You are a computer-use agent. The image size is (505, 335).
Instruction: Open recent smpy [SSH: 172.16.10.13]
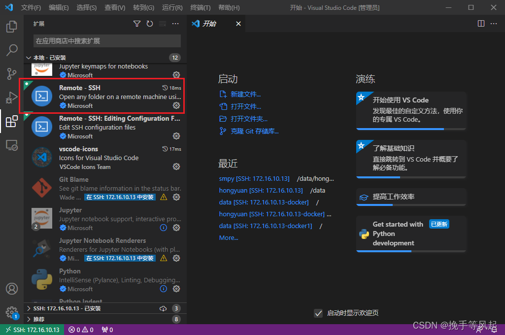(254, 178)
